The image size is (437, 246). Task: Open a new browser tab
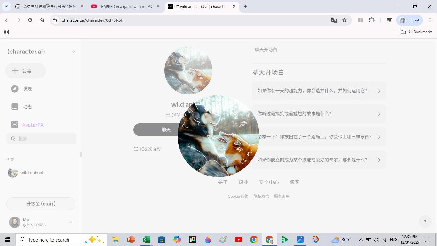[x=245, y=6]
